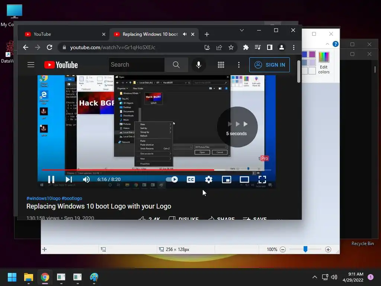381x286 pixels.
Task: Open Edit colors in Paint
Action: pyautogui.click(x=324, y=63)
